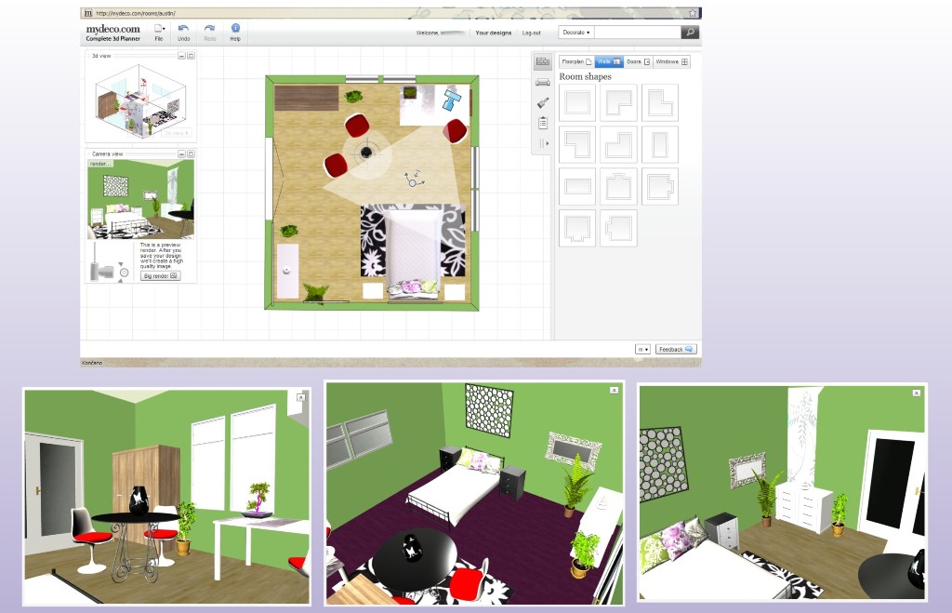
Task: Choose the plain square room shape
Action: (x=577, y=102)
